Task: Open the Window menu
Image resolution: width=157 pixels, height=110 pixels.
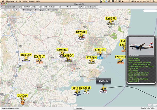Action: (31, 1)
